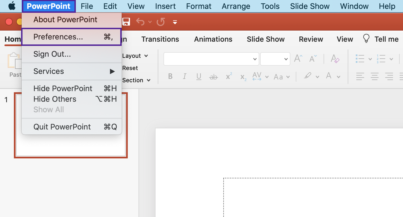The width and height of the screenshot is (403, 217).
Task: Click the Save disk icon
Action: tap(126, 22)
